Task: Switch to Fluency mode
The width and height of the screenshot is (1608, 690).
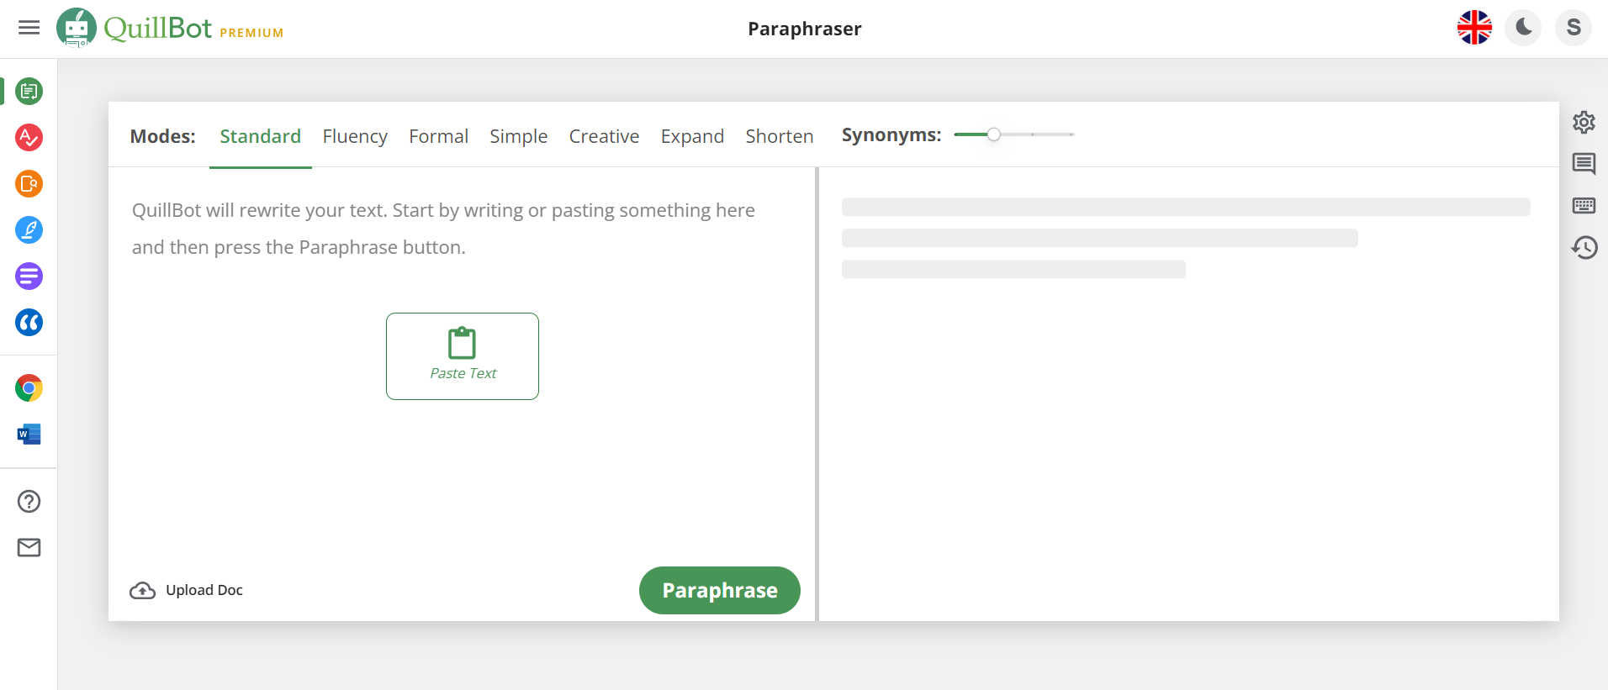Action: pyautogui.click(x=355, y=136)
